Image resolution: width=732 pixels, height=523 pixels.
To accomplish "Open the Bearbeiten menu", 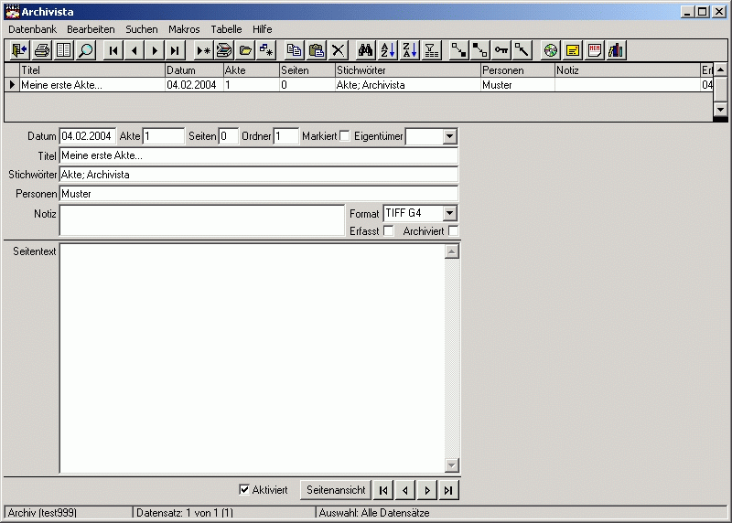I will click(91, 29).
